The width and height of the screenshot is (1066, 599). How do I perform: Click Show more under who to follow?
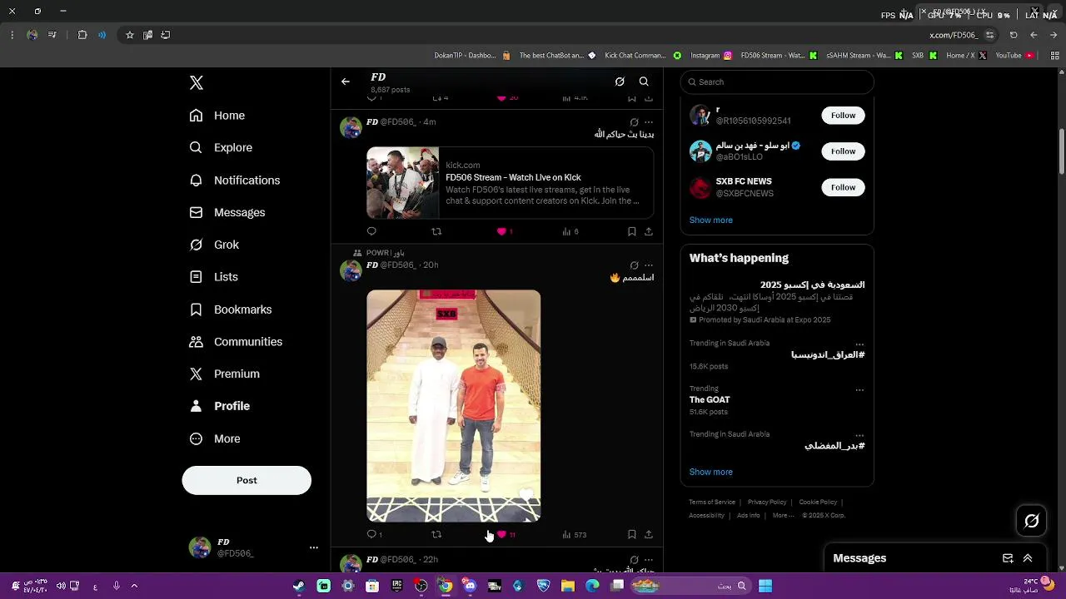[710, 220]
